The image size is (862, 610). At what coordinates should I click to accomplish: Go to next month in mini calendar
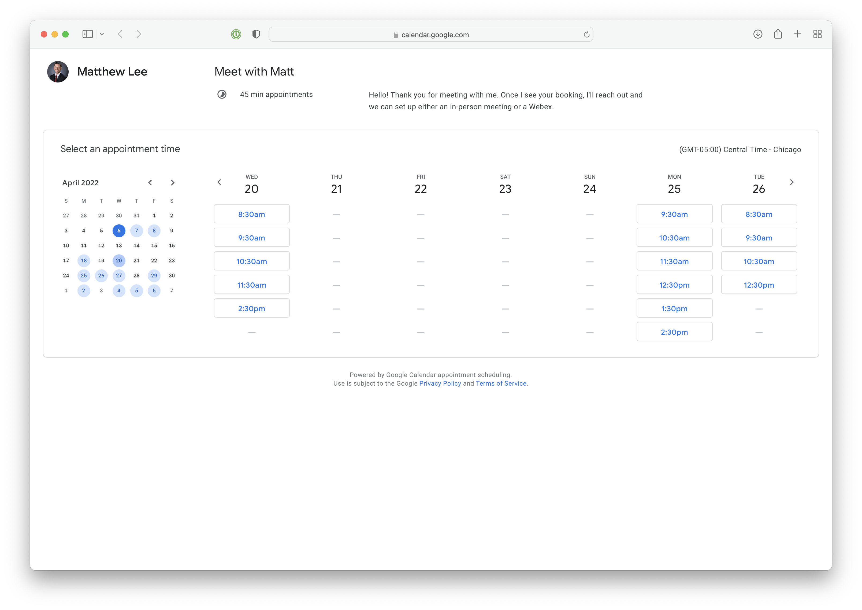173,183
